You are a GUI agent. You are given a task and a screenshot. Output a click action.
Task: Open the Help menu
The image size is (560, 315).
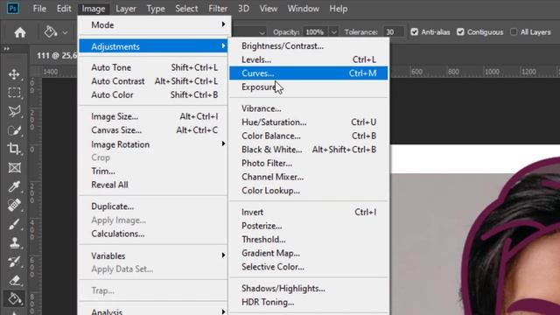[x=339, y=9]
